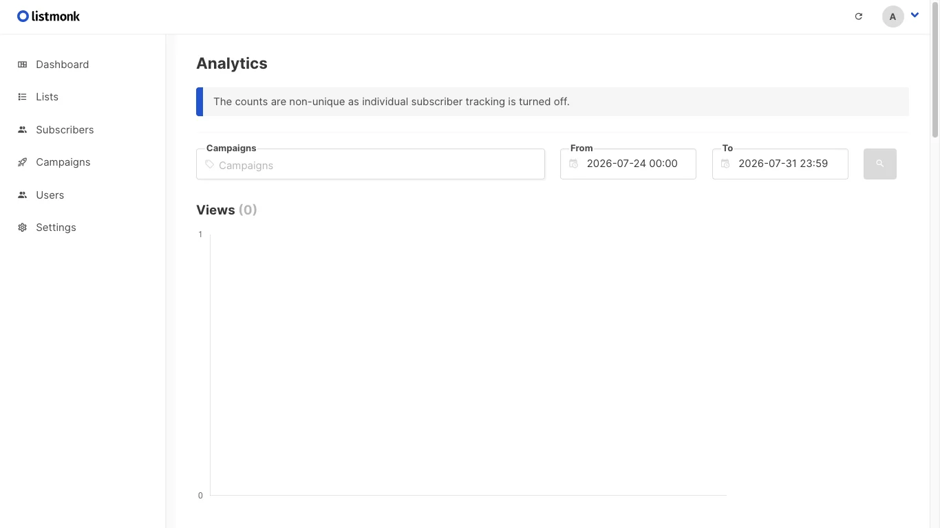
Task: Click the Users icon in the sidebar
Action: point(22,195)
